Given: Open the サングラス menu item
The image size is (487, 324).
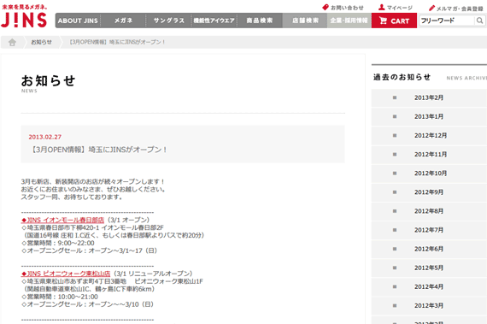Looking at the screenshot, I should 168,21.
